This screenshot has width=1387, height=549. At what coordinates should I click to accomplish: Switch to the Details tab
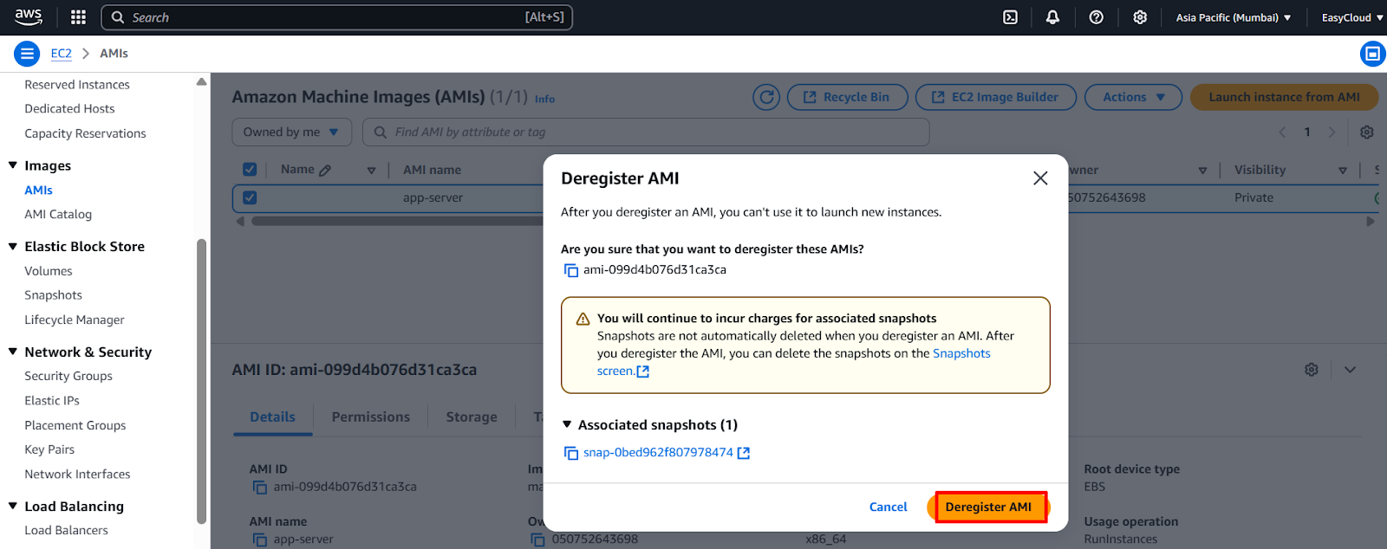(272, 417)
